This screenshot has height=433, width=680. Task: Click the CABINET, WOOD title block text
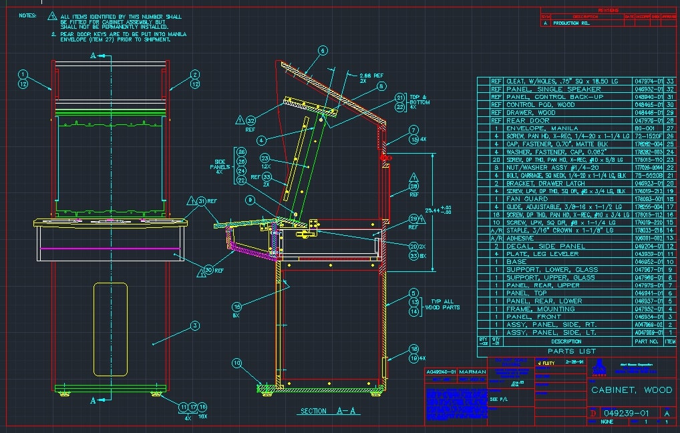[631, 390]
